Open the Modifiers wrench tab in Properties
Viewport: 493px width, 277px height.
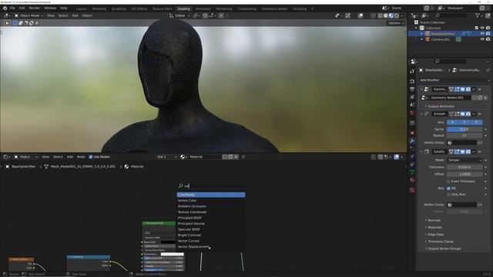(x=412, y=141)
